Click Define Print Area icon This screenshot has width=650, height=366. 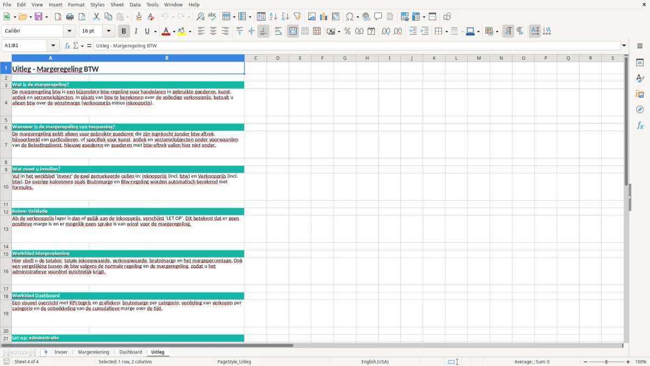405,17
